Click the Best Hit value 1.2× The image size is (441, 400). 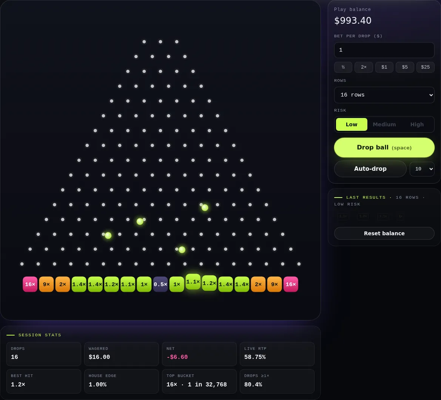pos(18,385)
